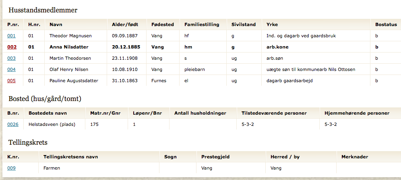Open residence number 0026 link
The image size is (401, 180).
[x=13, y=125]
